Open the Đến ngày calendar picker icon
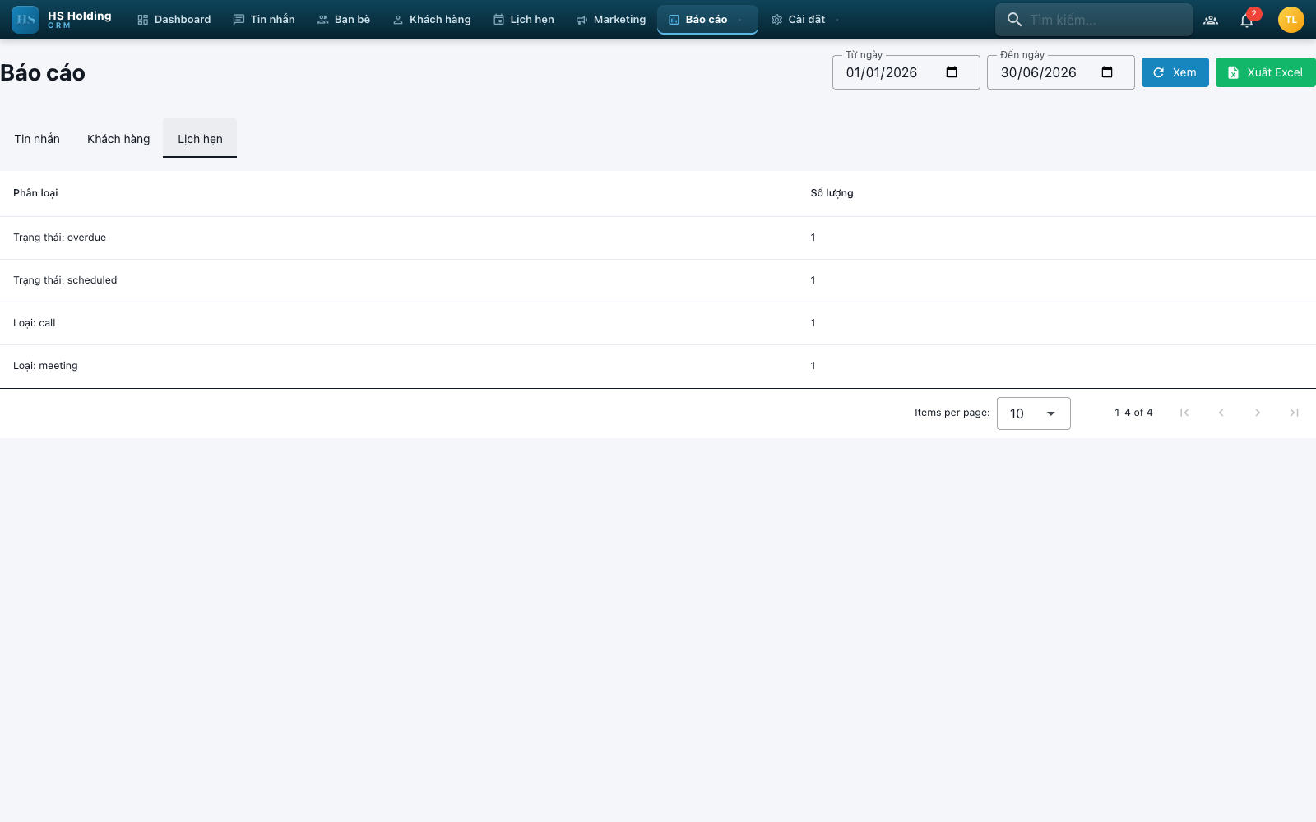Screen dimensions: 1316x822 (x=1107, y=72)
